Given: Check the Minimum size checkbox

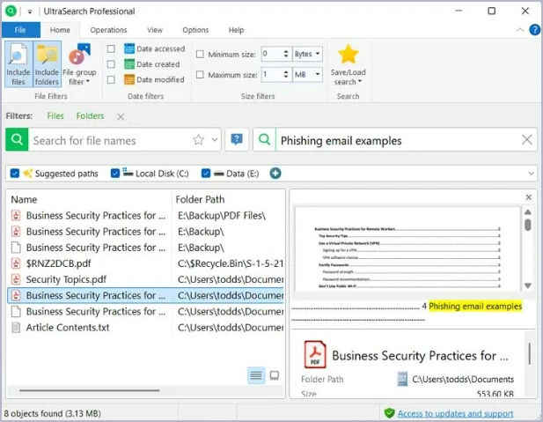Looking at the screenshot, I should click(x=200, y=54).
